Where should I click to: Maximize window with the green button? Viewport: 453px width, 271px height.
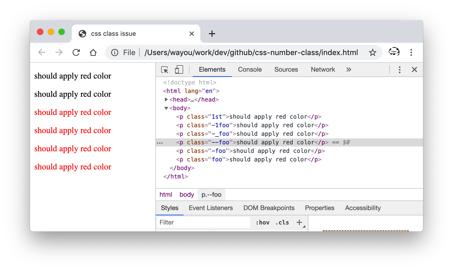click(x=62, y=32)
